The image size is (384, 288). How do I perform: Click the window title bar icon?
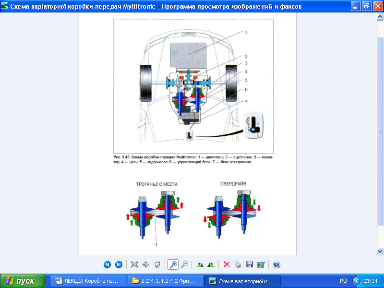(x=4, y=6)
